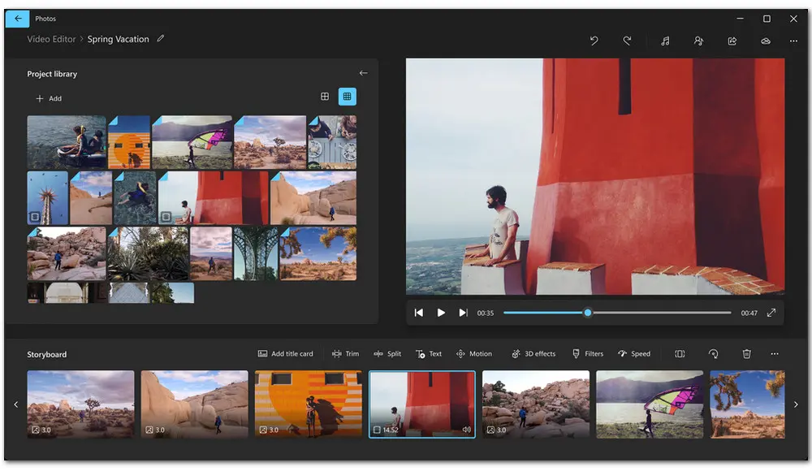The image size is (812, 471).
Task: Expand the next clips with the right storyboard arrow
Action: coord(797,404)
